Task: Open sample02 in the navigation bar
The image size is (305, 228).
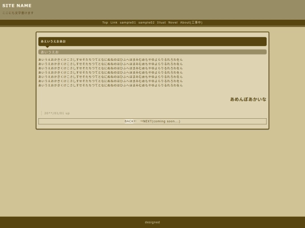Action: 146,23
